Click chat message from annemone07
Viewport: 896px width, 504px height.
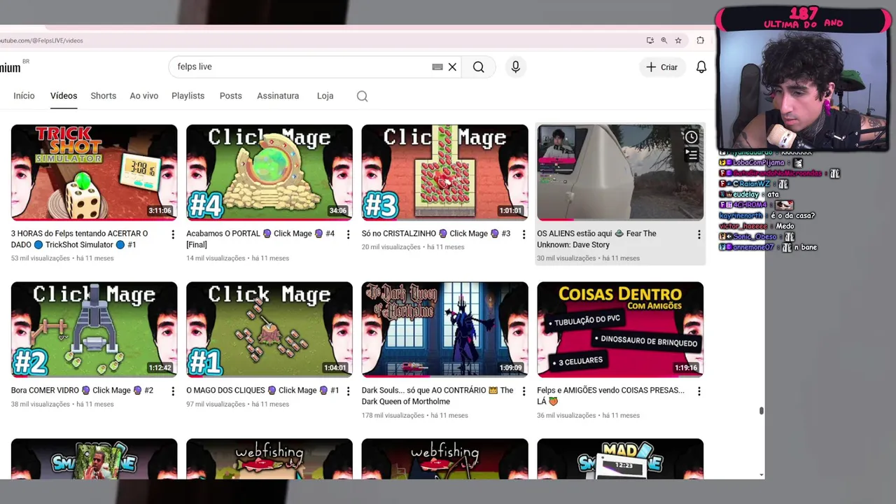click(768, 247)
